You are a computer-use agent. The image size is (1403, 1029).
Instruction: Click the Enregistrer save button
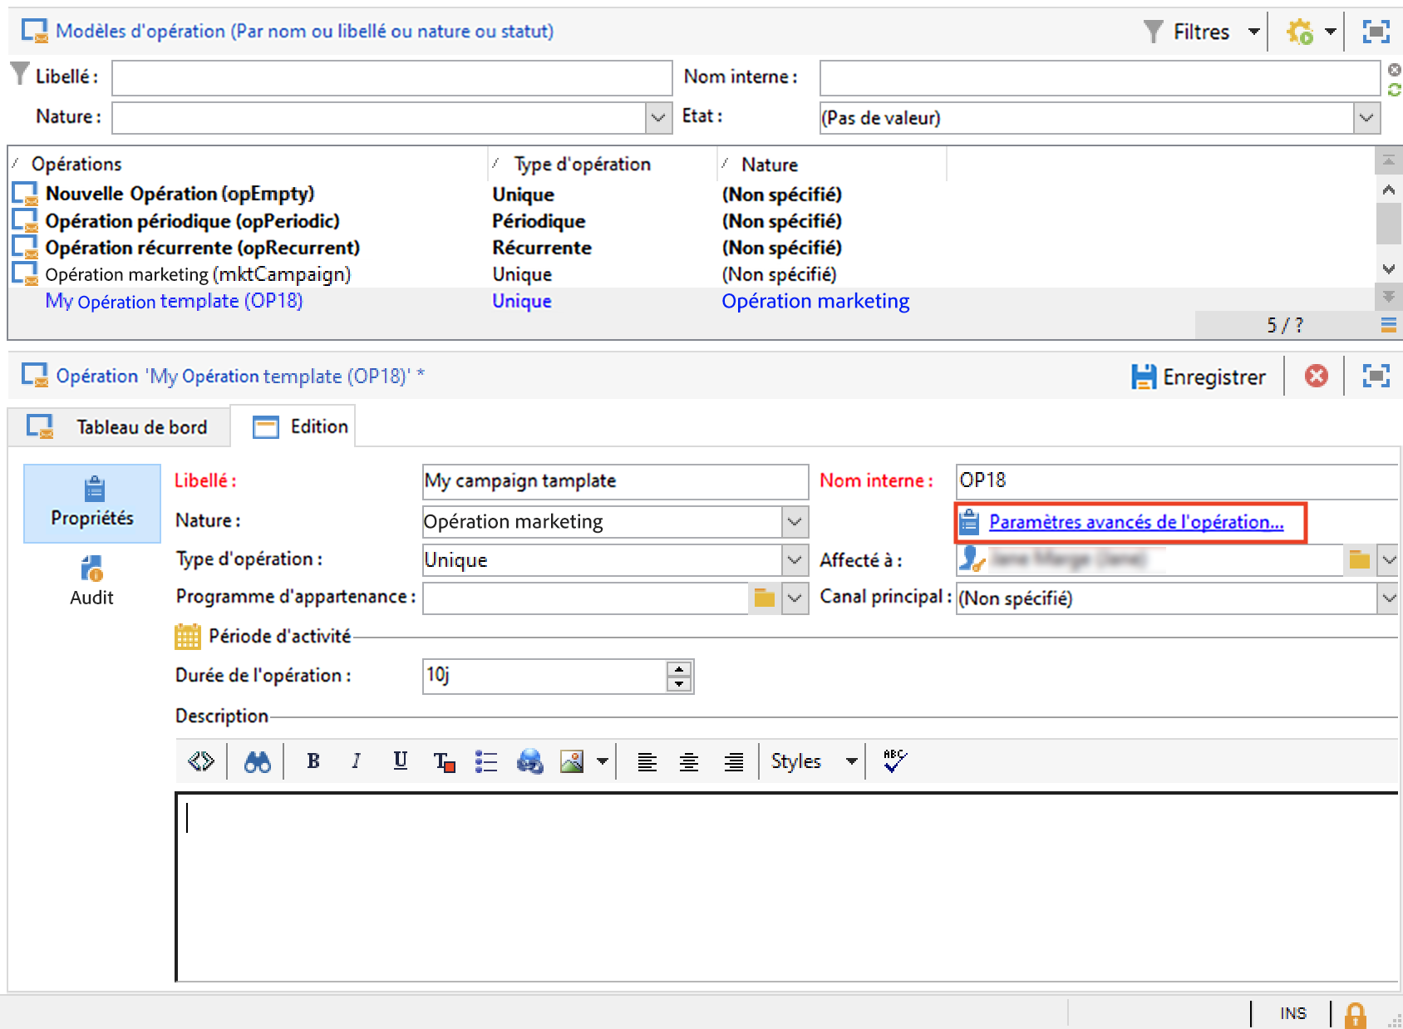[x=1199, y=377]
